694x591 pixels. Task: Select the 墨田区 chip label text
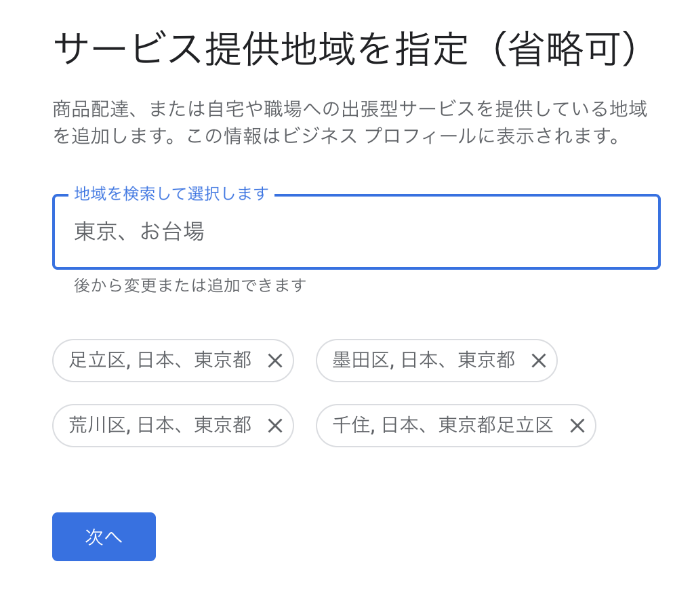click(424, 360)
